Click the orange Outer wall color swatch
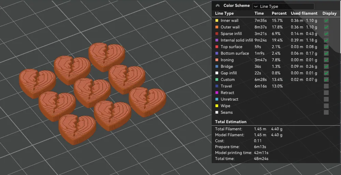The height and width of the screenshot is (175, 341). (217, 27)
